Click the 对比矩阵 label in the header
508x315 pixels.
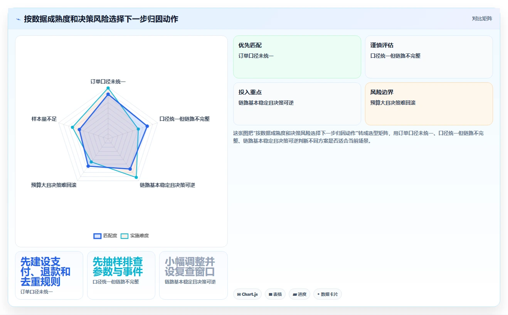coord(482,18)
